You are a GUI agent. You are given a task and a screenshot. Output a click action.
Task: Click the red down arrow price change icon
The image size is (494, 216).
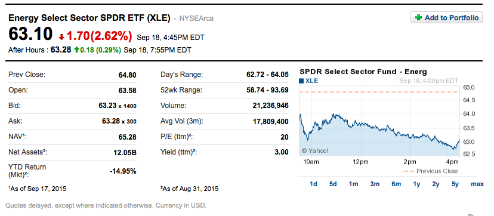(x=62, y=37)
